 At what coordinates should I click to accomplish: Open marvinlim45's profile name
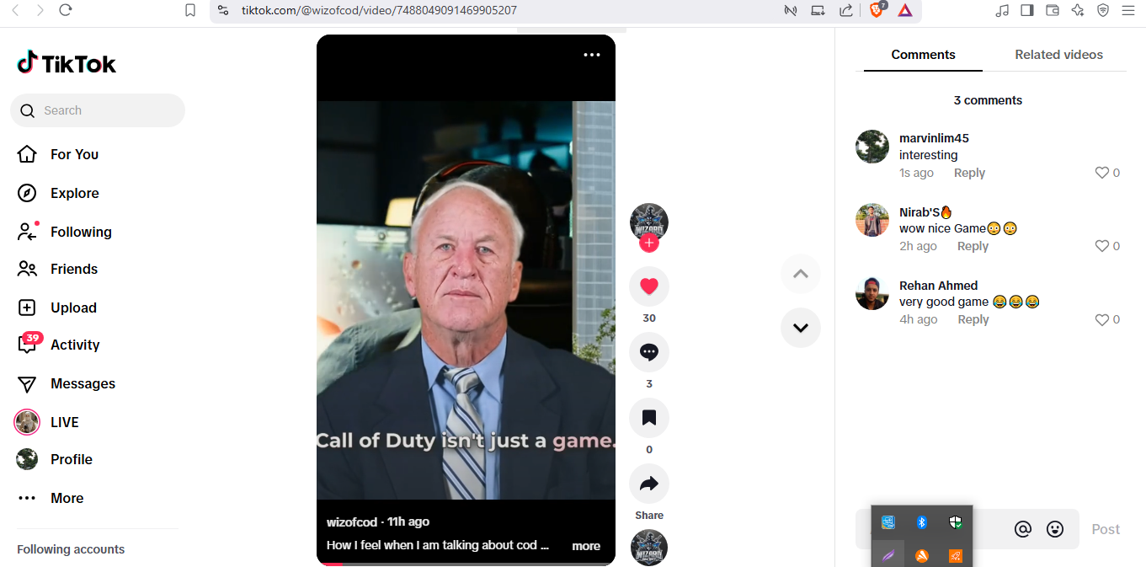(934, 138)
